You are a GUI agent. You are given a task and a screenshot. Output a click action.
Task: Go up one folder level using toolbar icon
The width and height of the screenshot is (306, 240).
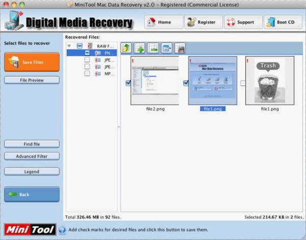pyautogui.click(x=126, y=48)
